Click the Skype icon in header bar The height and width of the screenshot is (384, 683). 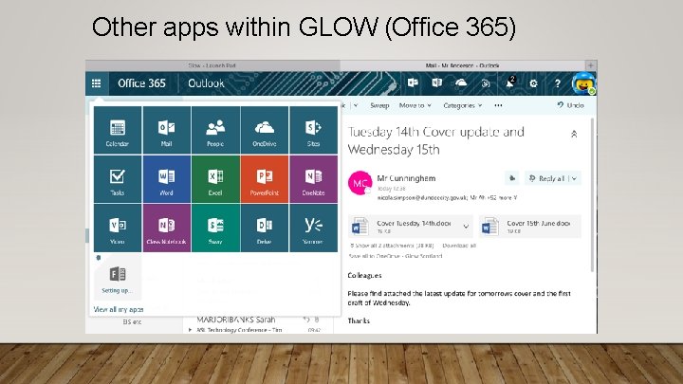pos(486,83)
